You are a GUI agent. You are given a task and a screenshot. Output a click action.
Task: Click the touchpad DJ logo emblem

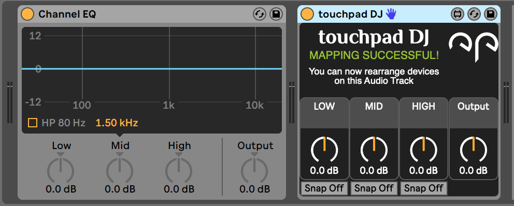pyautogui.click(x=474, y=47)
